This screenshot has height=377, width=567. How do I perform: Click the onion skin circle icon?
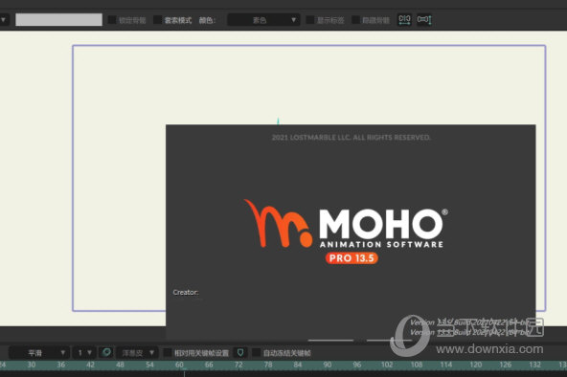point(106,352)
